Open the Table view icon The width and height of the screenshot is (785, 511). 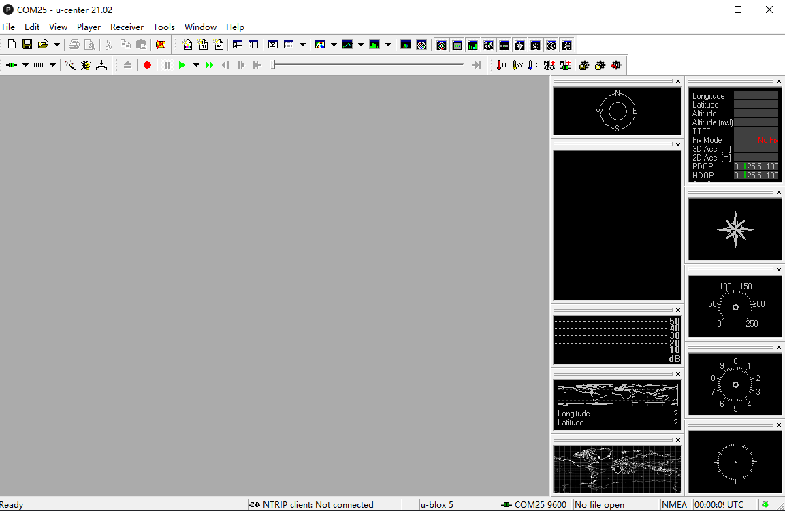289,44
